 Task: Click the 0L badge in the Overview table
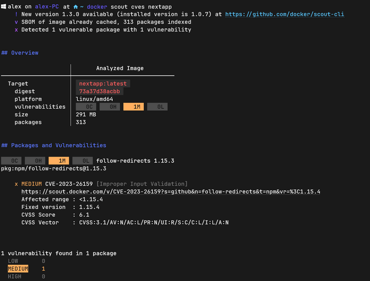click(x=157, y=107)
